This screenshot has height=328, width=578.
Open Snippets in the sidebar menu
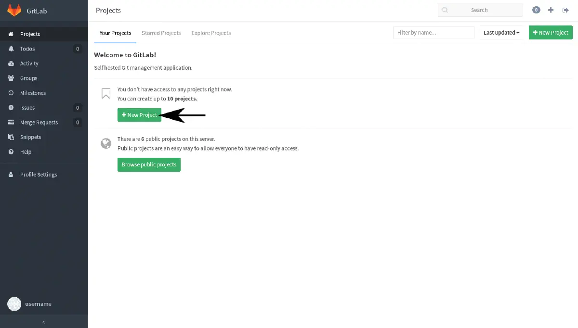[44, 137]
